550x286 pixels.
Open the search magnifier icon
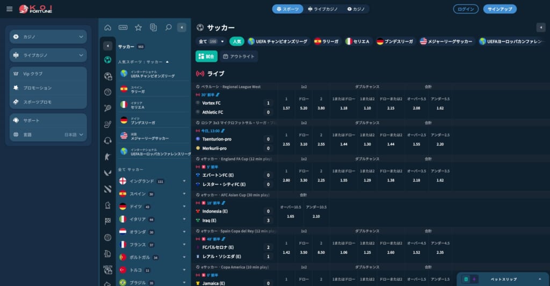[x=168, y=27]
